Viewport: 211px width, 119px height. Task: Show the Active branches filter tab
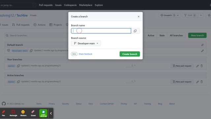pos(151,35)
